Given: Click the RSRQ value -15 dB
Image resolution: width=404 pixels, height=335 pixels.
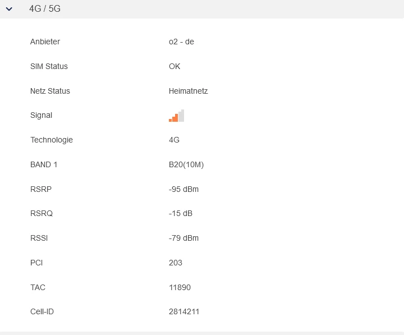Looking at the screenshot, I should 181,213.
